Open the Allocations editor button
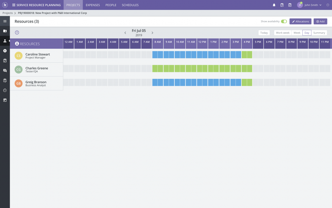Viewport: 332px width, 208px height. coord(300,21)
